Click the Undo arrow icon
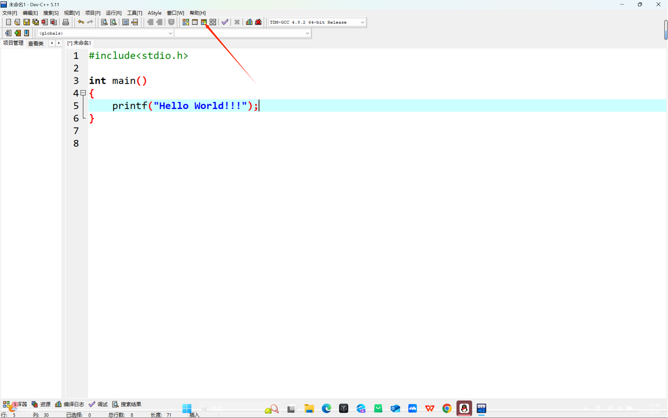The height and width of the screenshot is (418, 668). [x=81, y=22]
